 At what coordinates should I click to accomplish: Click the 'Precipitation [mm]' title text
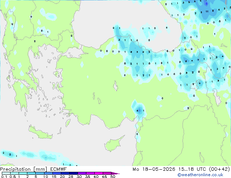click(23, 169)
